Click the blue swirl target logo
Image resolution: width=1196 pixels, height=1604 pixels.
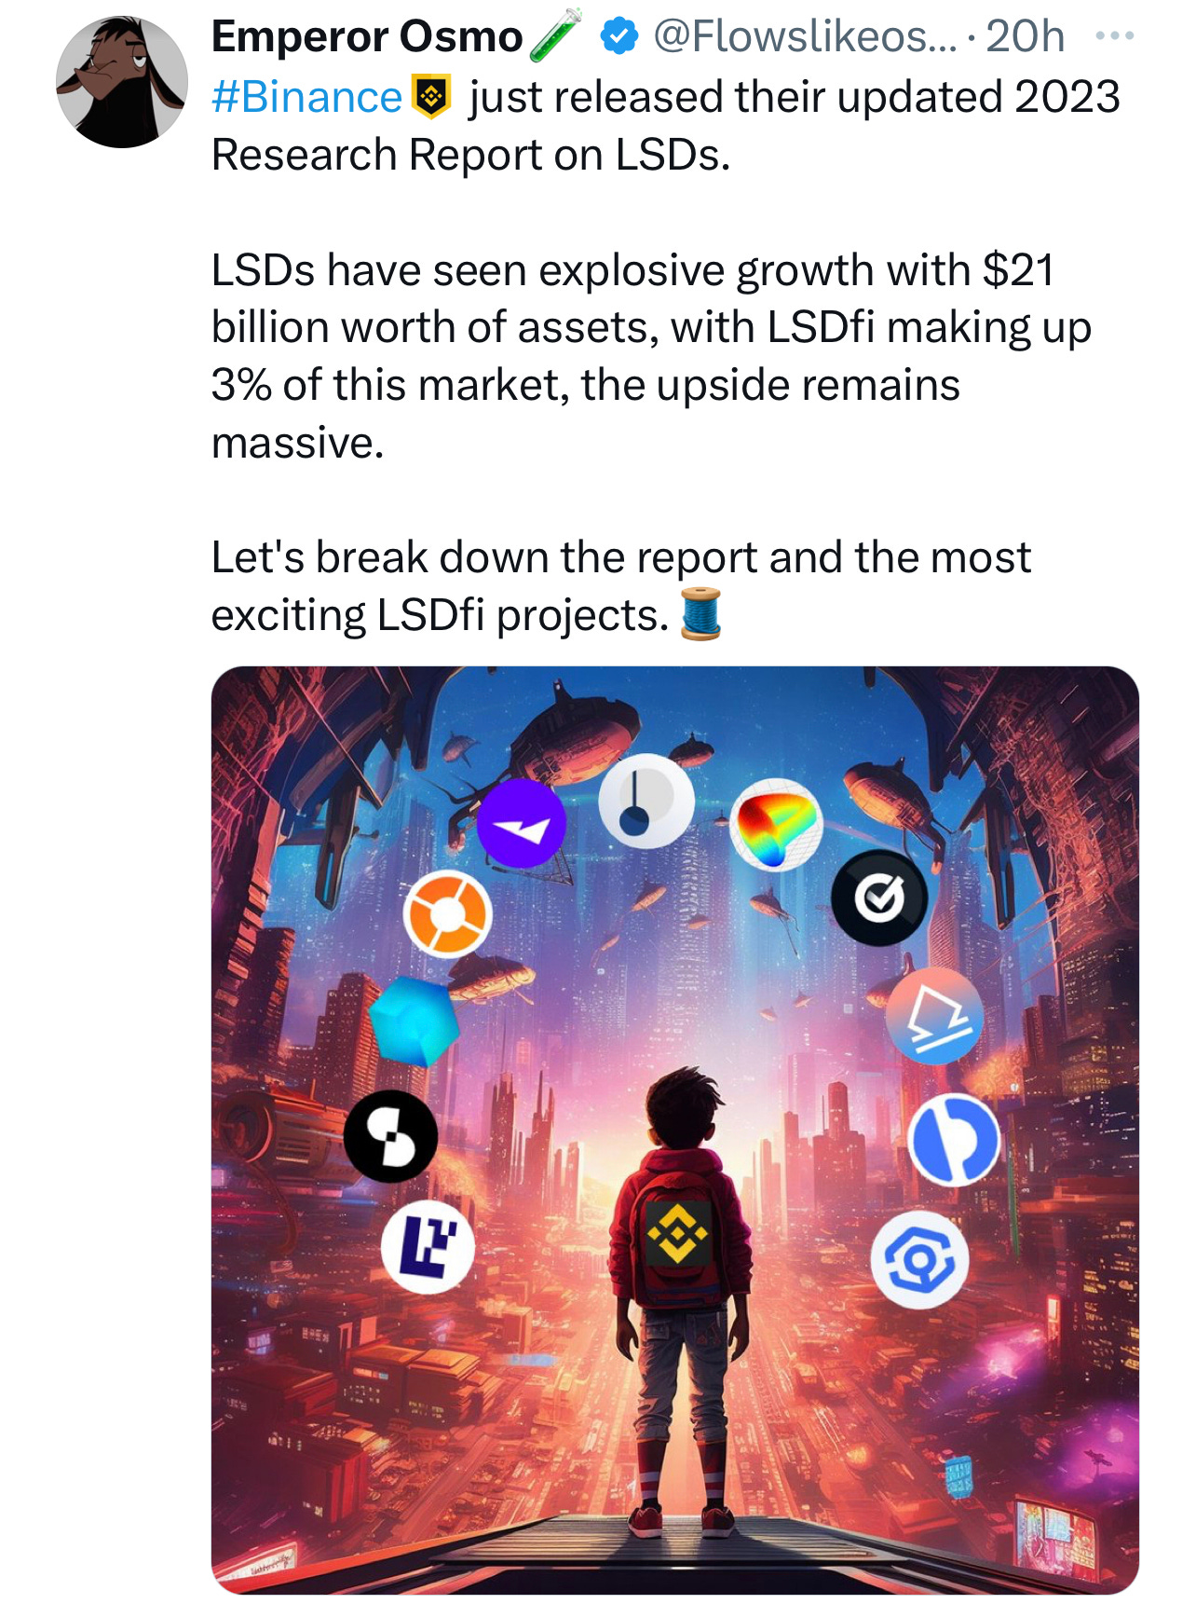pos(919,1260)
